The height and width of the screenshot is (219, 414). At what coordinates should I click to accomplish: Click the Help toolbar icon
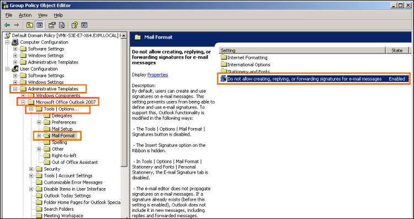click(75, 25)
